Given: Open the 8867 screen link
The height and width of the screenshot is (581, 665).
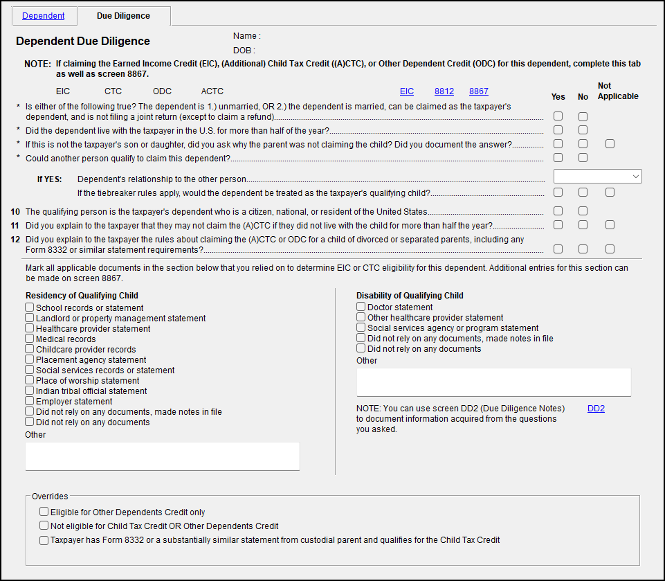Looking at the screenshot, I should click(x=478, y=91).
